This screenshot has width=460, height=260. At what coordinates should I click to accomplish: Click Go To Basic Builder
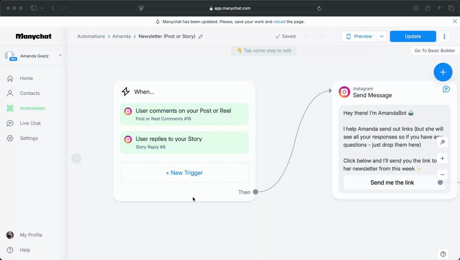(435, 51)
